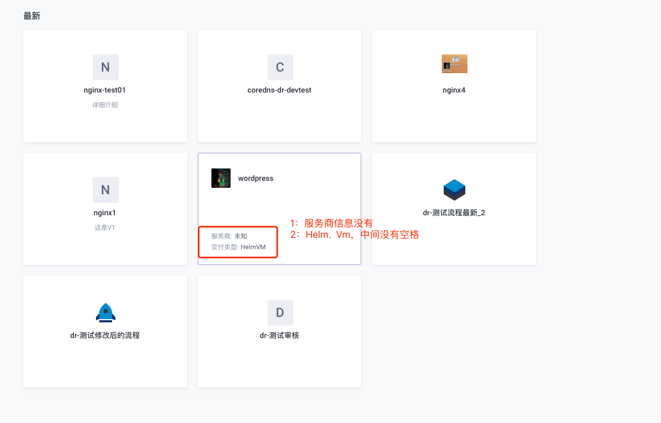Click the 详细介绍 description text under nginx-test01
The image size is (661, 423).
105,104
